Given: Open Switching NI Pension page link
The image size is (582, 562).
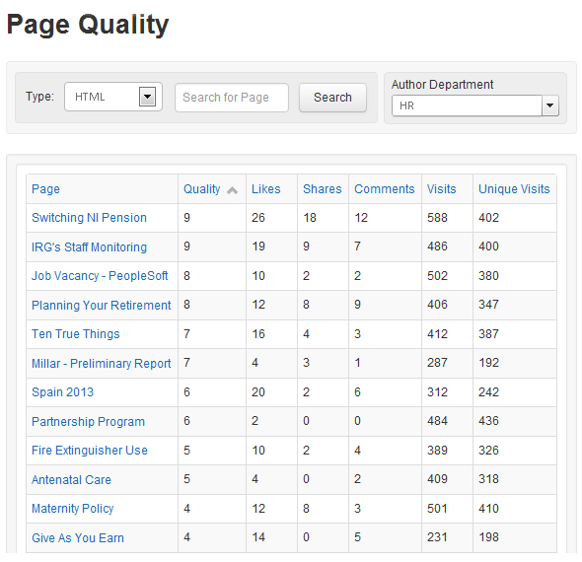Looking at the screenshot, I should coord(89,217).
